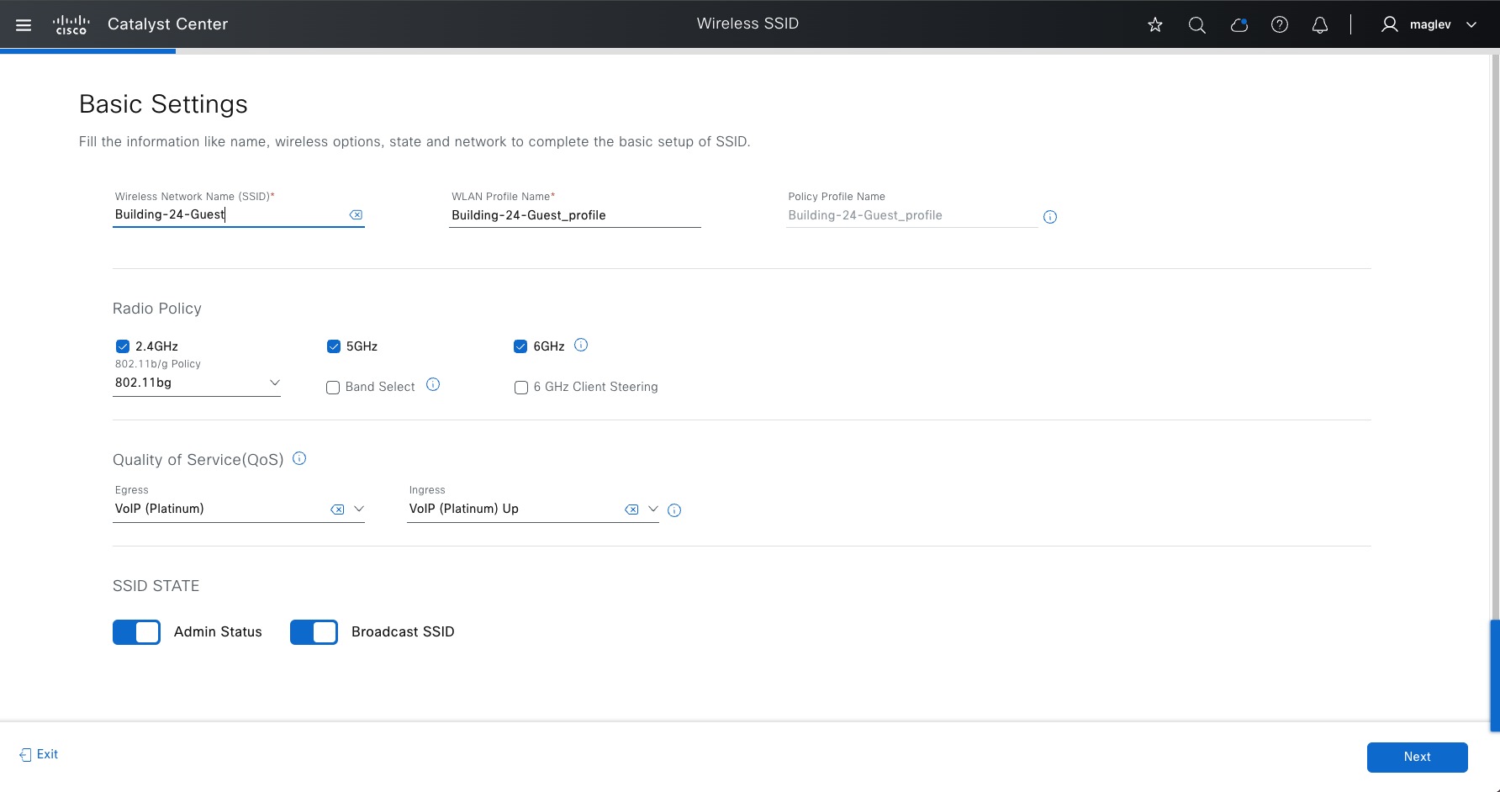Expand the Egress QoS dropdown
Viewport: 1500px width, 792px height.
pos(359,509)
